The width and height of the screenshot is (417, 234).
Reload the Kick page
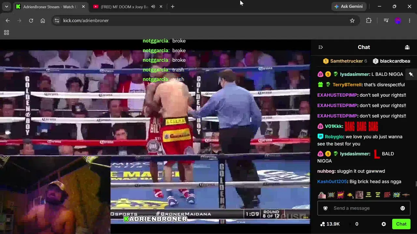pos(31,20)
